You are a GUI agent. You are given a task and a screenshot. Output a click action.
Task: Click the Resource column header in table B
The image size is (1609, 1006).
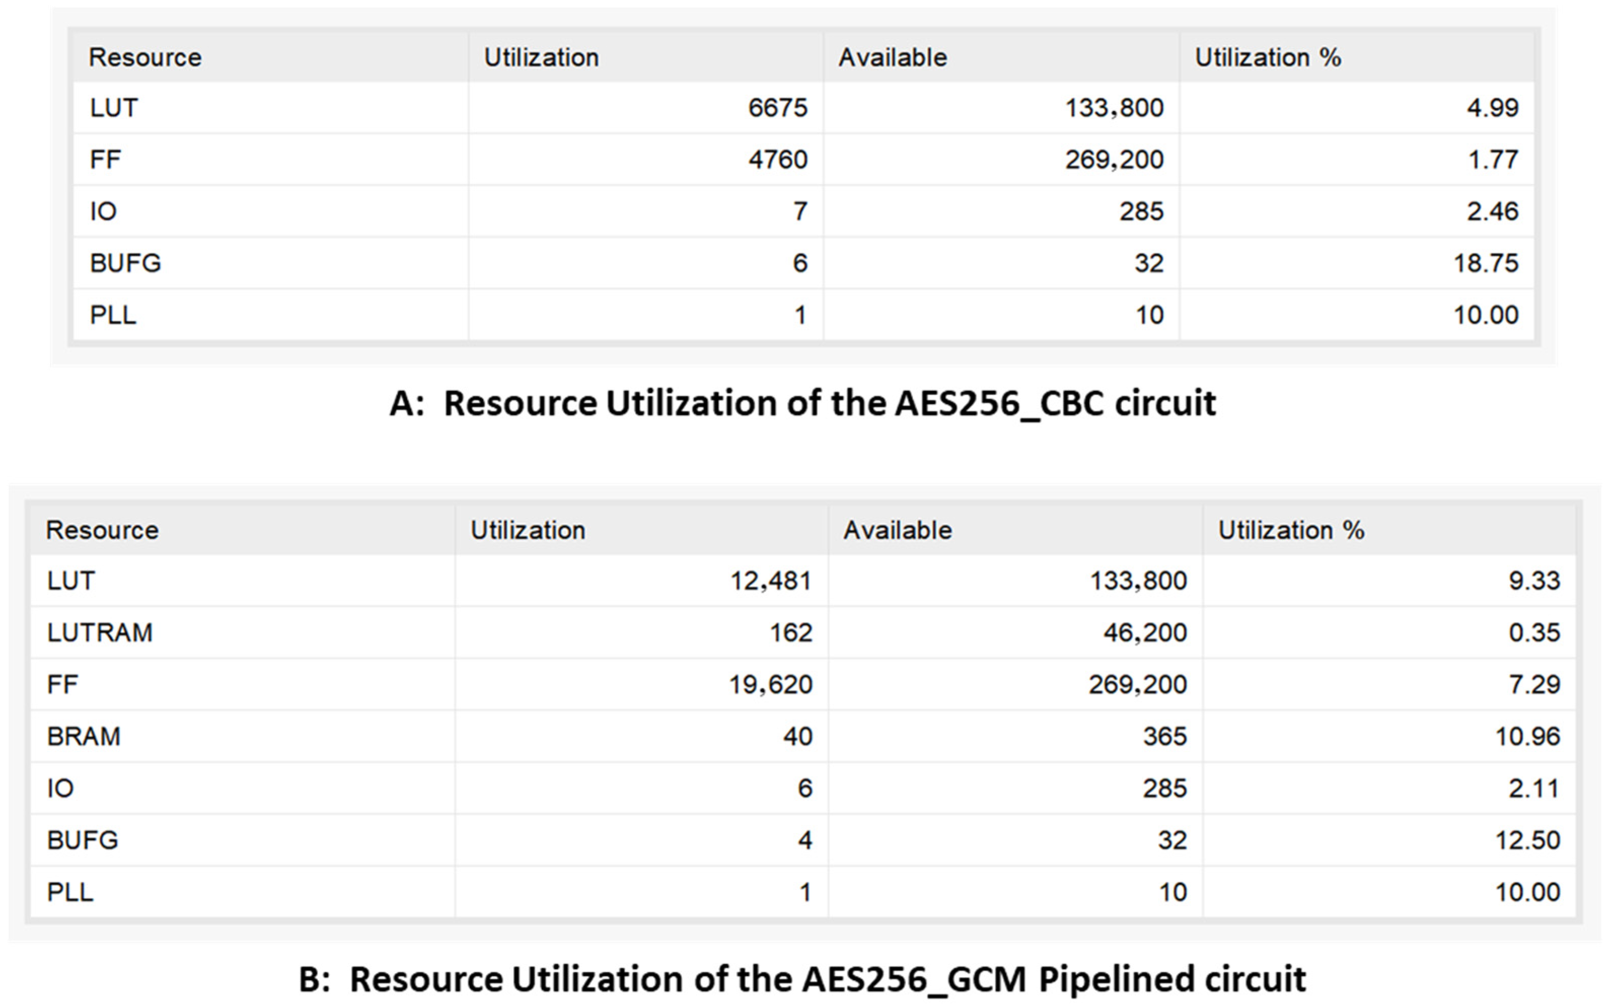(102, 530)
